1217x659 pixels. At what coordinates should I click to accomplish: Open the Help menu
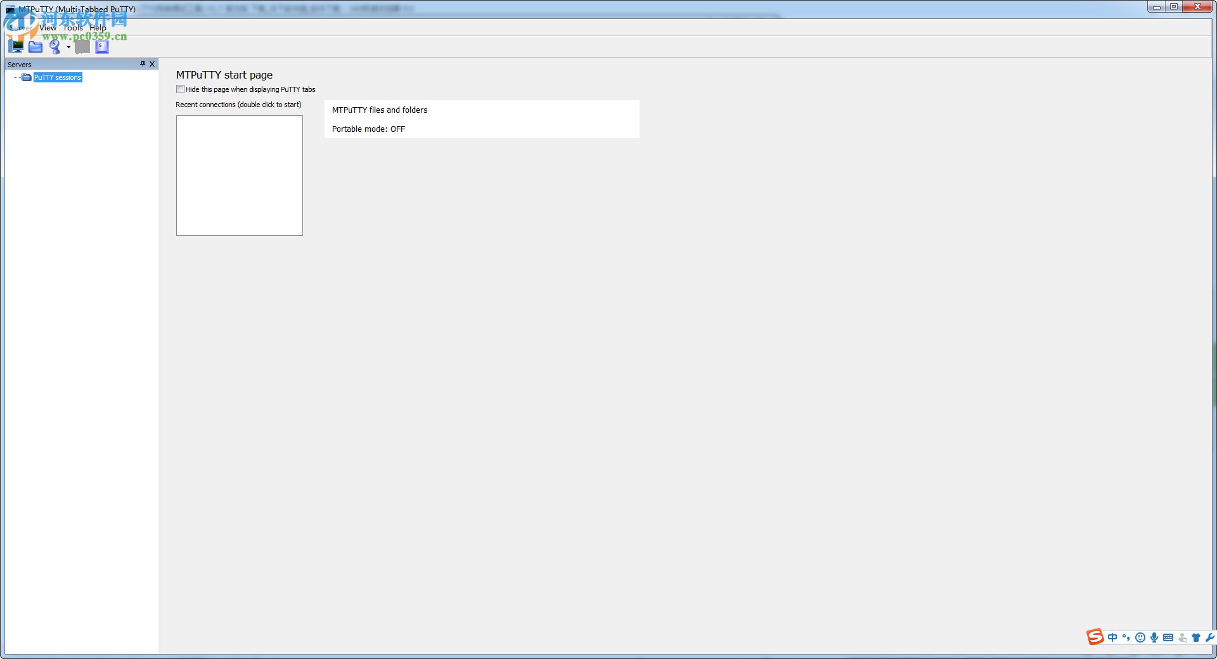pos(98,28)
